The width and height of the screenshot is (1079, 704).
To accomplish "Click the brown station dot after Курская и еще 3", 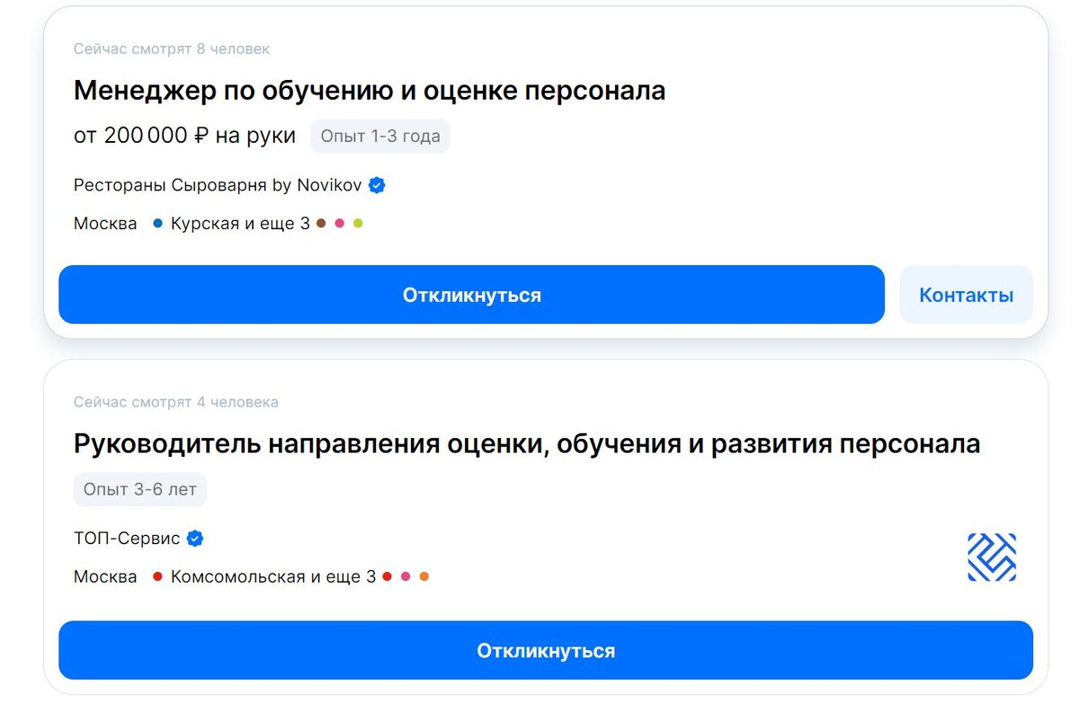I will click(x=319, y=222).
